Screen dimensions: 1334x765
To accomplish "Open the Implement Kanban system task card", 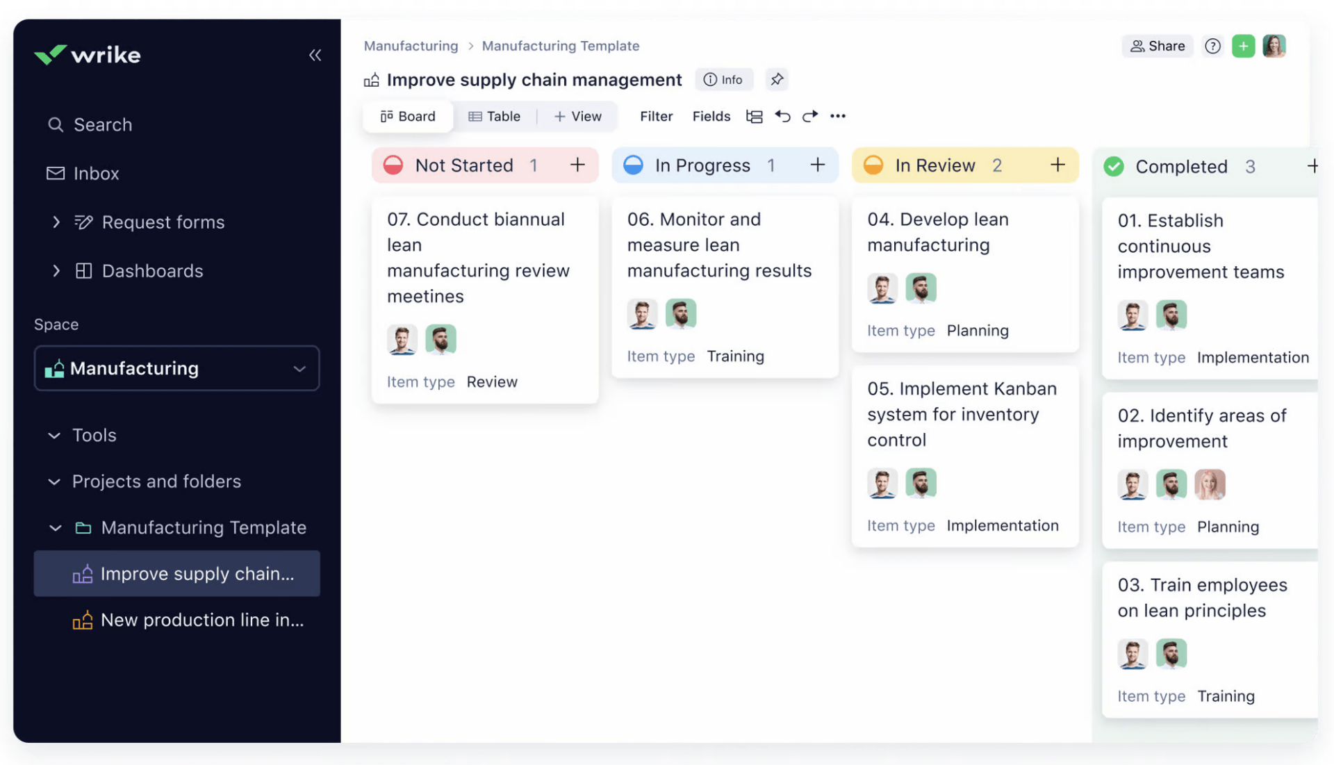I will pyautogui.click(x=962, y=414).
